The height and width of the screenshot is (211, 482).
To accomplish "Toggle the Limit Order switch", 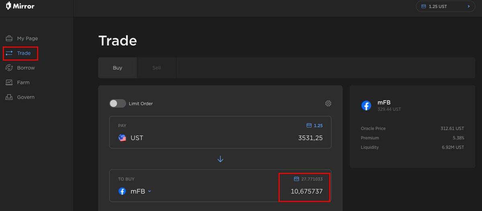I will [x=118, y=104].
